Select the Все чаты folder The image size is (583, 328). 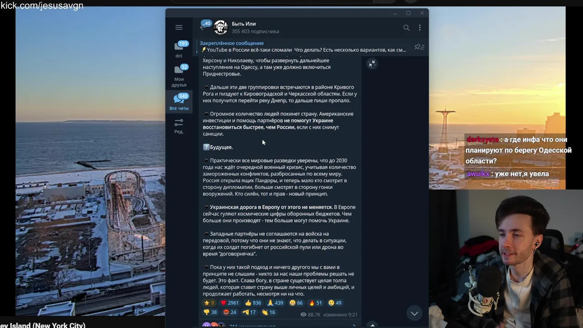179,102
